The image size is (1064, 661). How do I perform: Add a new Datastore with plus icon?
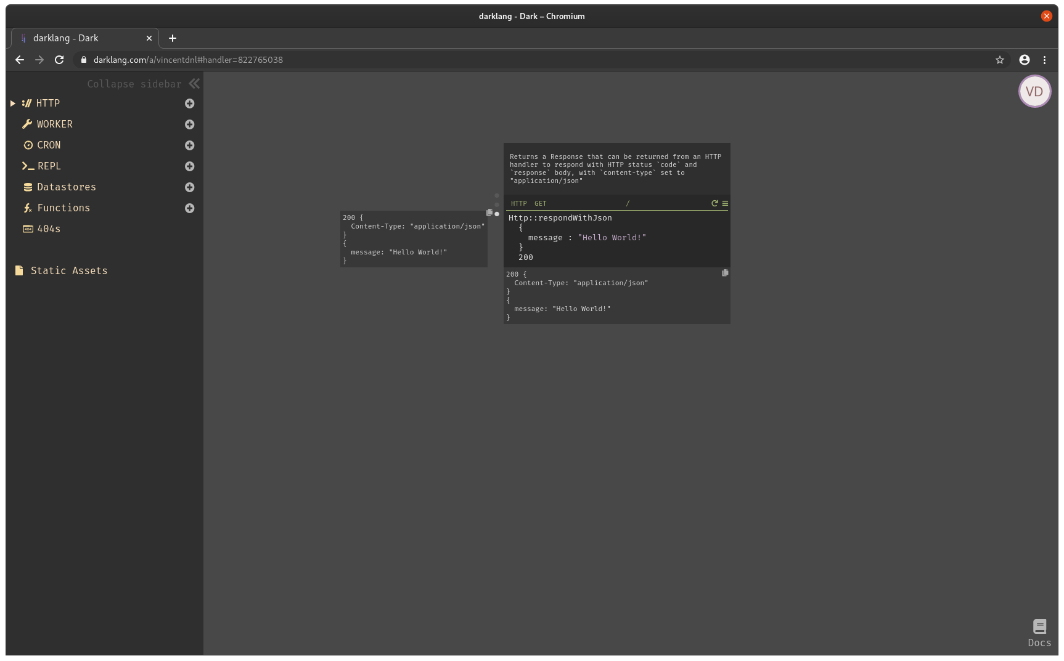pos(190,187)
